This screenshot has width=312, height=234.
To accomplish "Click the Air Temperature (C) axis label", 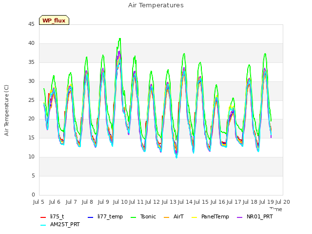I will pyautogui.click(x=6, y=110).
